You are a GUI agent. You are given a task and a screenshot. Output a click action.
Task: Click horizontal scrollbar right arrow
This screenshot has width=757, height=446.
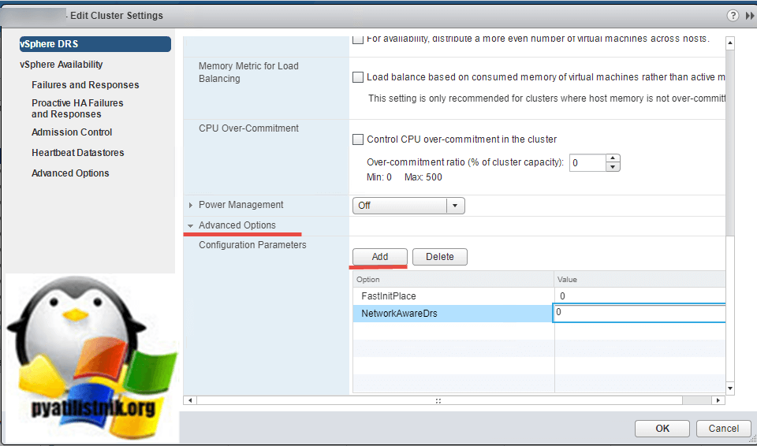point(718,400)
